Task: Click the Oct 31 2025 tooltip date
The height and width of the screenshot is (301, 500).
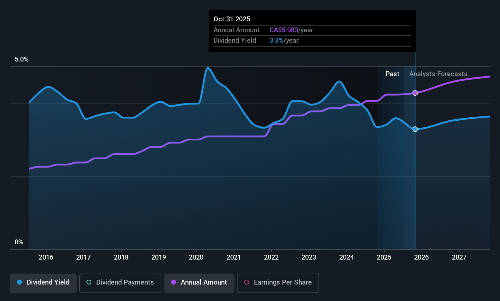Action: 232,19
